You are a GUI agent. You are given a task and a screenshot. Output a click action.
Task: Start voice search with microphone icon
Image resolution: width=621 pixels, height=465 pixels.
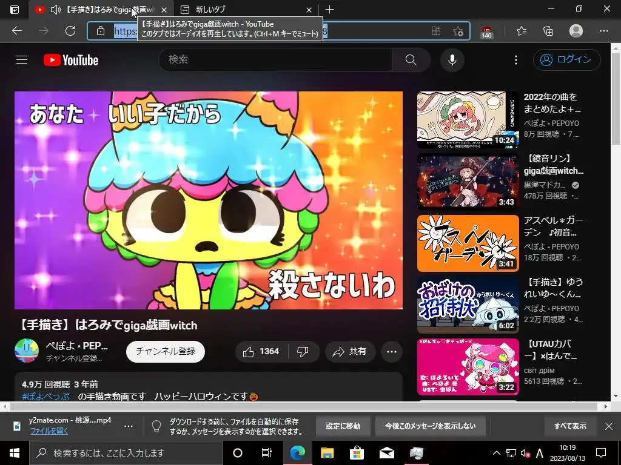coord(452,60)
